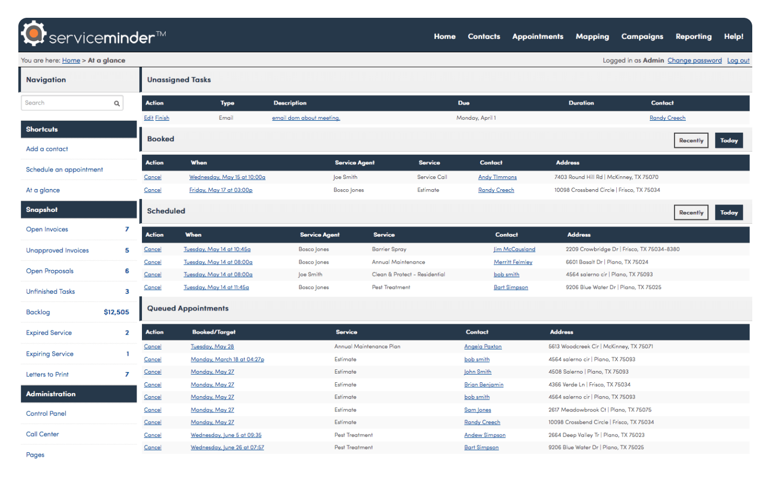Open contact Andy Timmons
This screenshot has height=482, width=776.
pyautogui.click(x=497, y=177)
